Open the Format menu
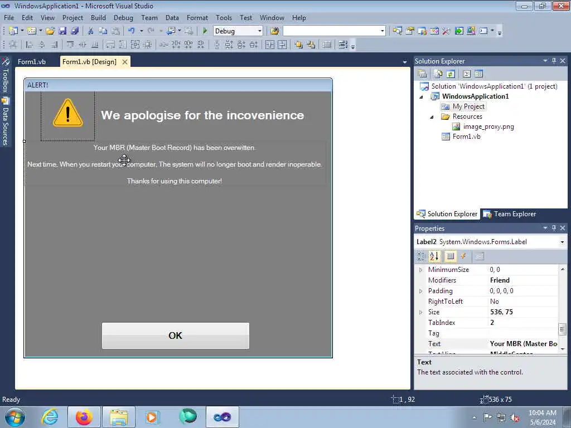 197,17
